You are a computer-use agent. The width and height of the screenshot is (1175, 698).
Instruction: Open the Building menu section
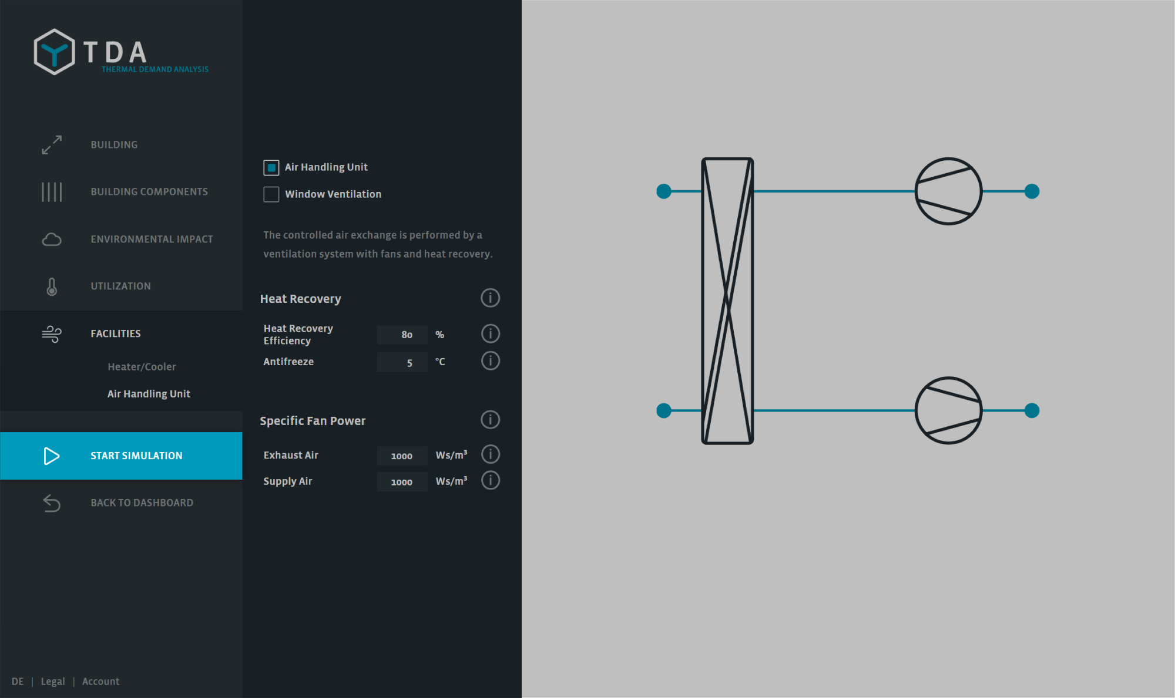click(x=114, y=145)
